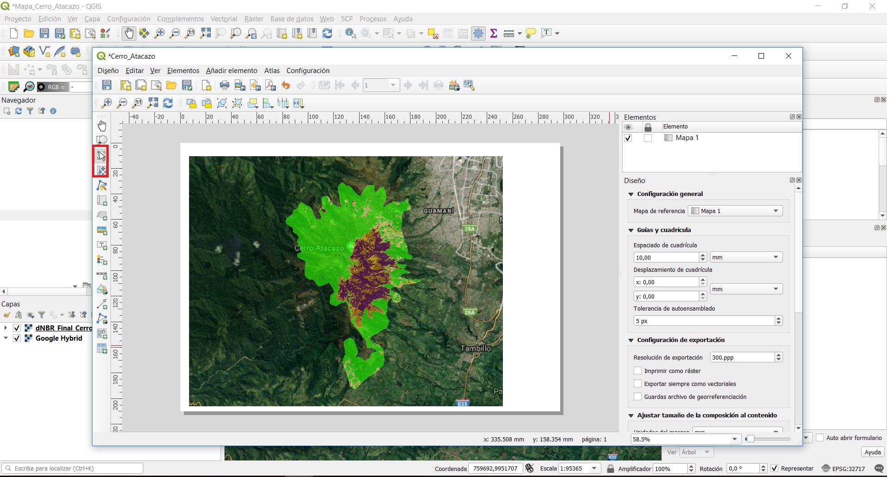Click the Undo arrow in layout toolbar
887x477 pixels.
click(286, 85)
